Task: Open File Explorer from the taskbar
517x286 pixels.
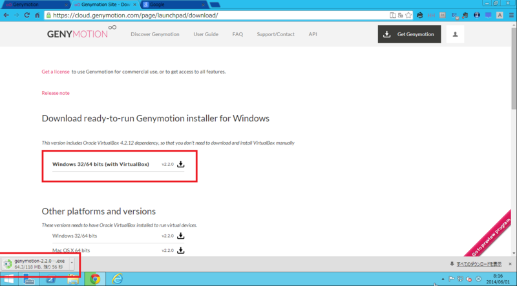Action: (x=73, y=279)
